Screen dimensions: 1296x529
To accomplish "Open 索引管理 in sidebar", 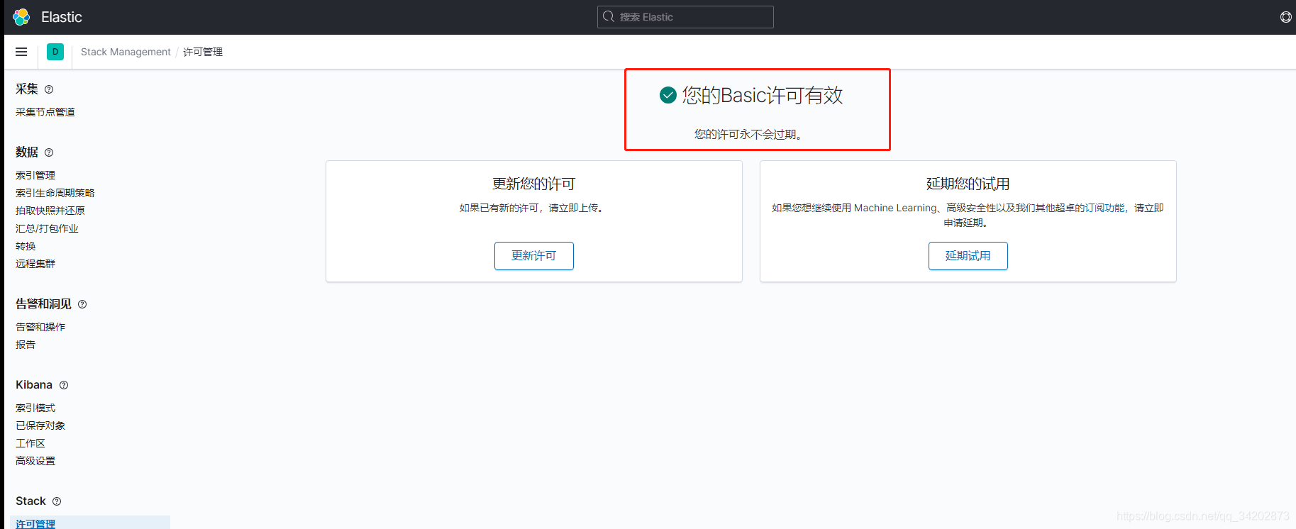I will pyautogui.click(x=35, y=175).
